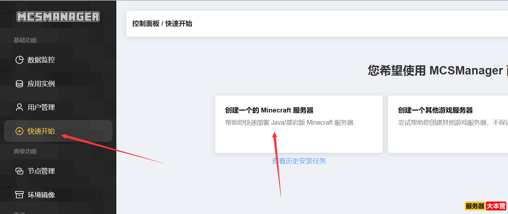Open the 应用实例 menu item

pos(58,84)
